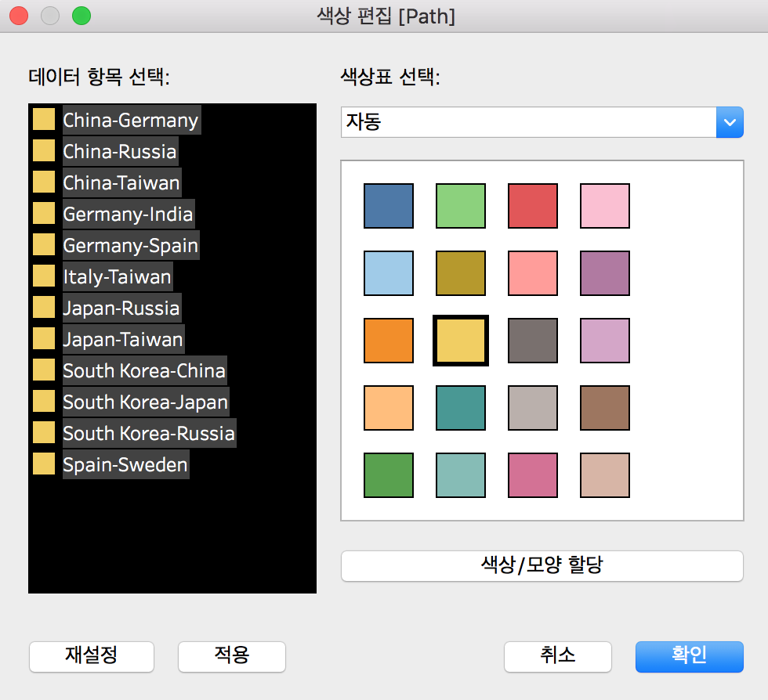Pick the olive gold palette swatch
The width and height of the screenshot is (768, 700).
(x=461, y=273)
